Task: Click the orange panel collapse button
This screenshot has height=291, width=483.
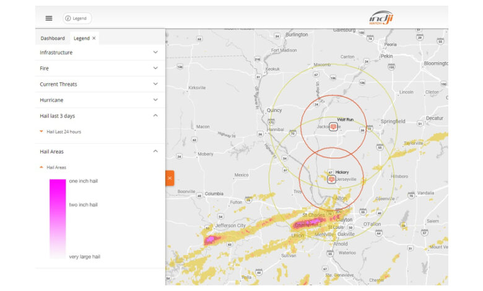Action: pos(170,178)
